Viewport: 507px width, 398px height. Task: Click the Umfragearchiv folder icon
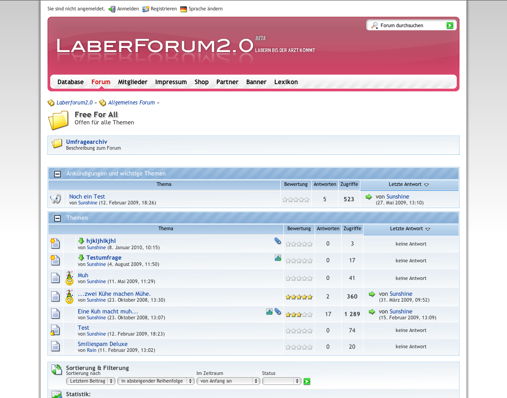click(x=57, y=144)
